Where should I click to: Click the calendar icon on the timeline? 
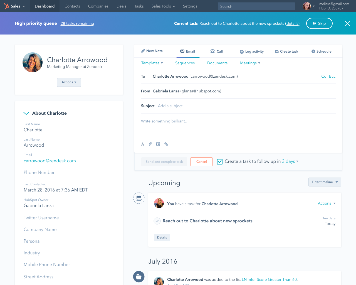(x=139, y=198)
